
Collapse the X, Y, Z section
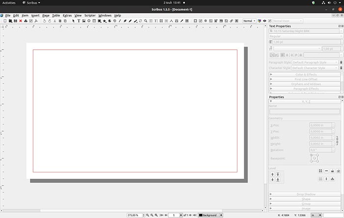(305, 102)
